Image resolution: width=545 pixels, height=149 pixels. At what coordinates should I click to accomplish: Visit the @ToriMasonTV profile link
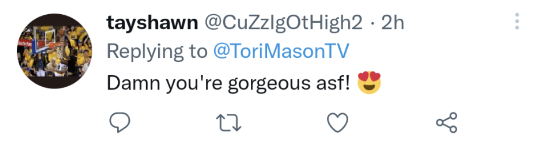point(281,51)
